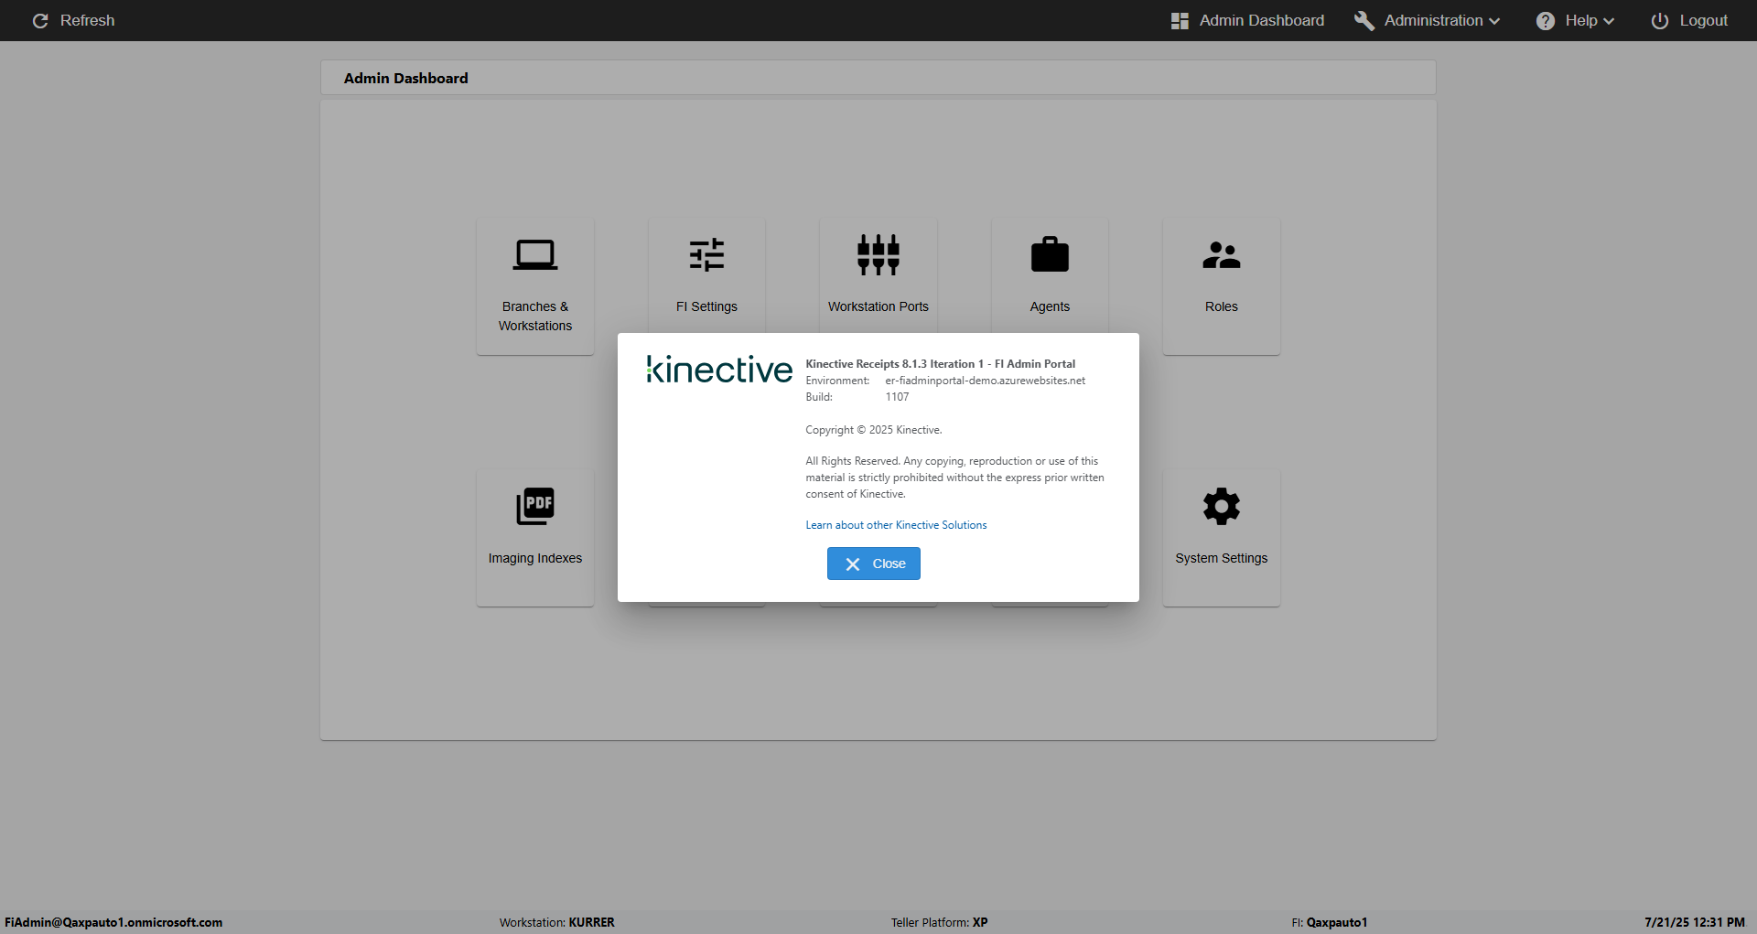Viewport: 1757px width, 934px height.
Task: Click the environment URL er-fiadminportal-demo.azurewebsites.net
Action: [985, 381]
